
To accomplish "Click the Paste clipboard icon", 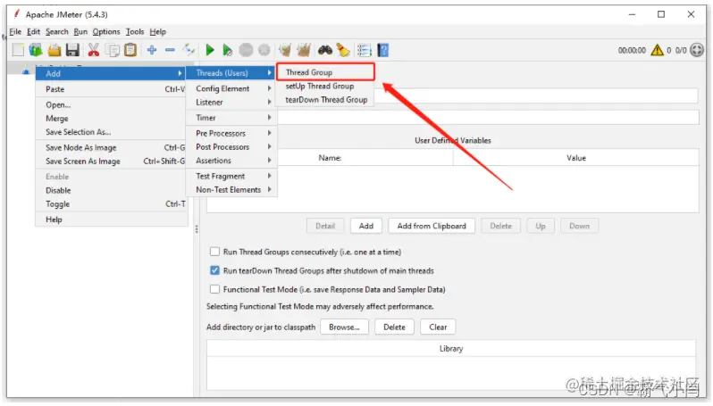I will 130,50.
